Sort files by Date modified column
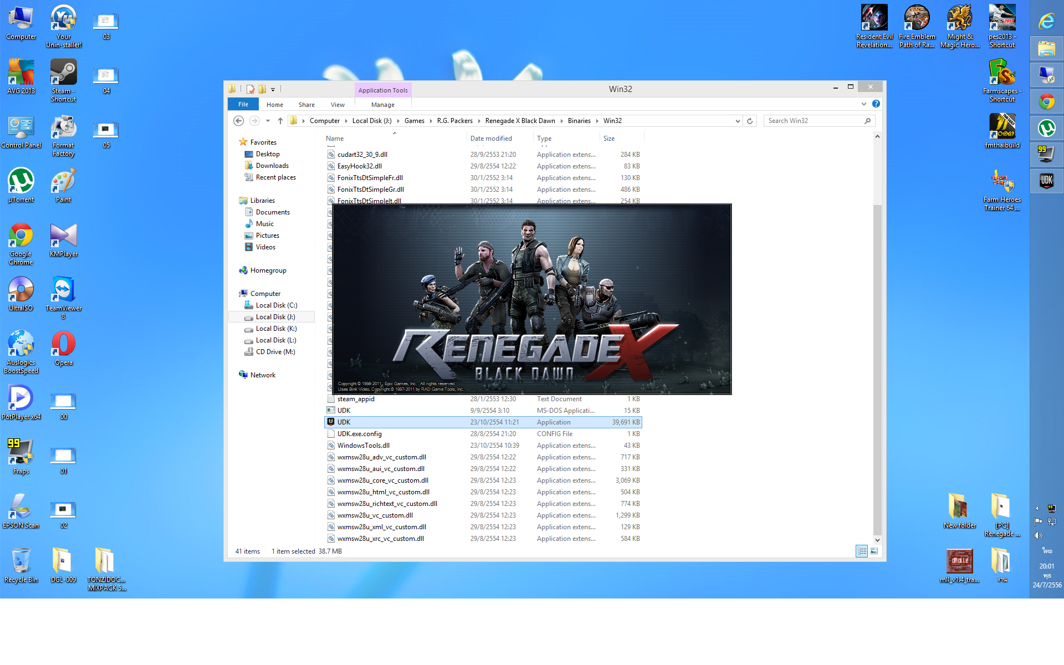Image resolution: width=1064 pixels, height=665 pixels. coord(491,139)
